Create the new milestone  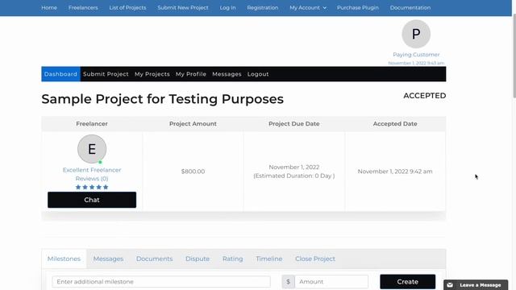407,282
